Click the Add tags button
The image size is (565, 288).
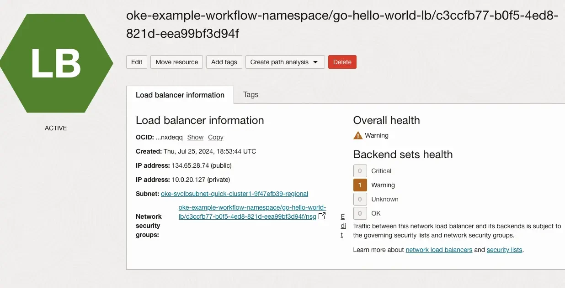click(x=224, y=62)
